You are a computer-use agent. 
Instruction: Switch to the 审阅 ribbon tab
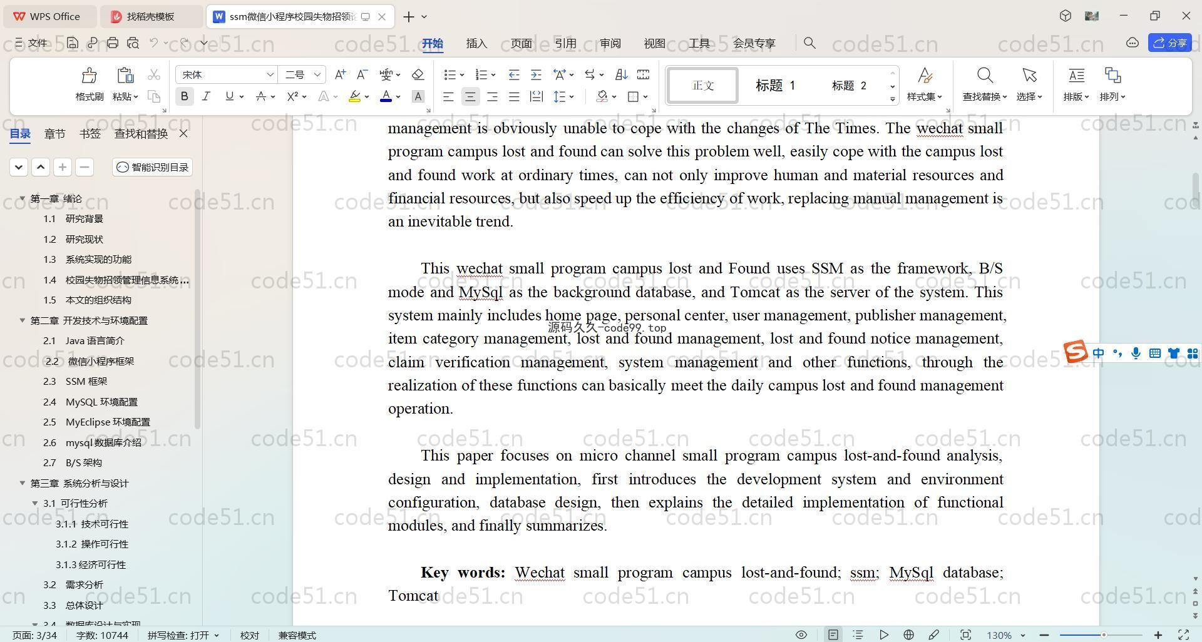pyautogui.click(x=610, y=43)
